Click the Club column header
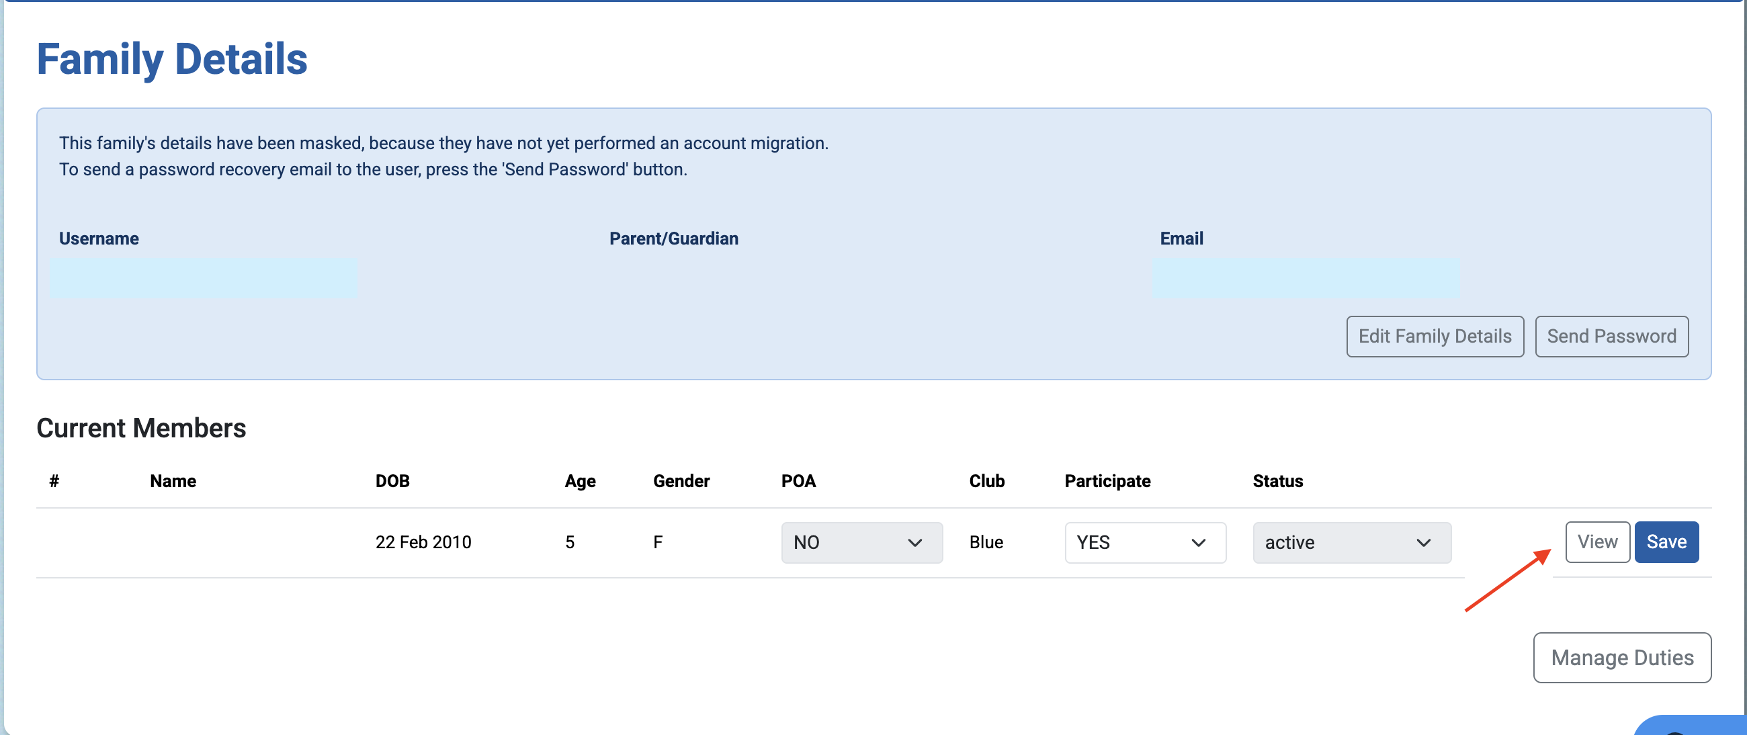This screenshot has width=1747, height=735. click(987, 482)
